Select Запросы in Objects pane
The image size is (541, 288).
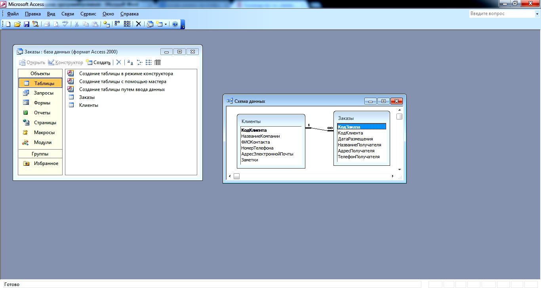tap(40, 93)
